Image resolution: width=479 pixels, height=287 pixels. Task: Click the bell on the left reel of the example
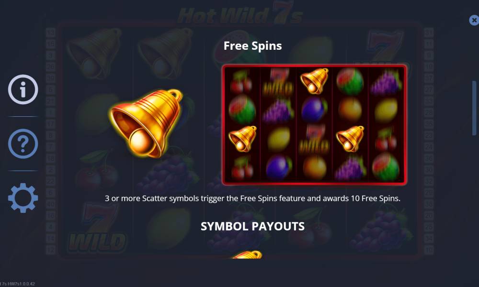[242, 139]
